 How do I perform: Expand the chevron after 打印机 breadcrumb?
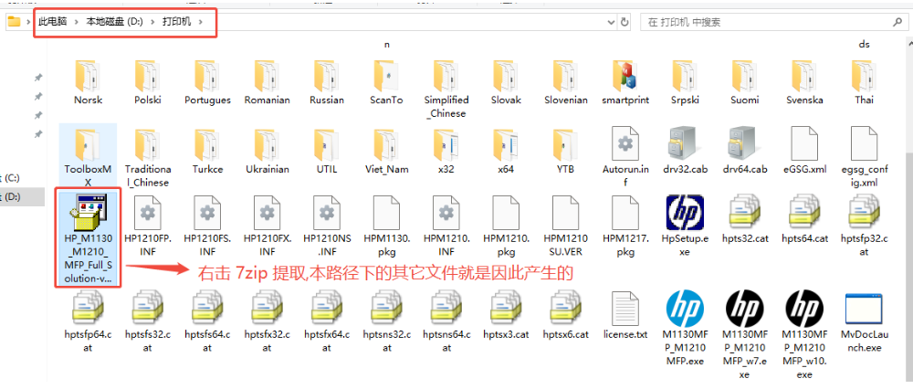pyautogui.click(x=201, y=22)
